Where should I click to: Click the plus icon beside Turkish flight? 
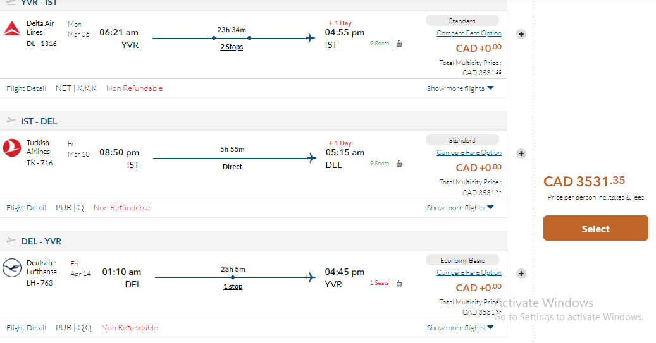[x=521, y=153]
